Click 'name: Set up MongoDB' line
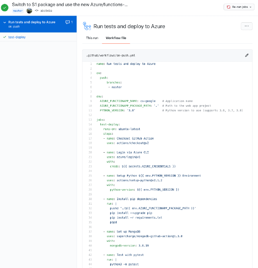258x268 pixels. pos(122,232)
